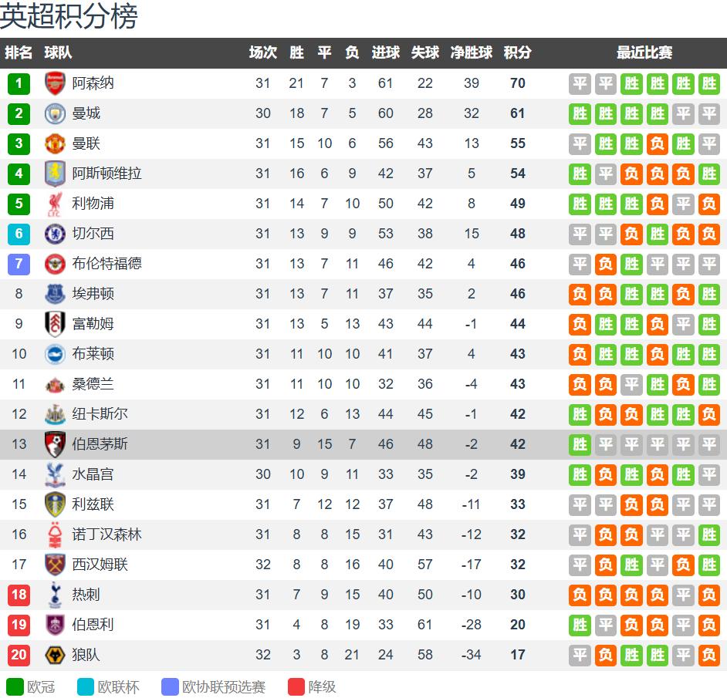Screen dimensions: 727x698
Task: Click the Manchester United crest icon
Action: click(55, 143)
